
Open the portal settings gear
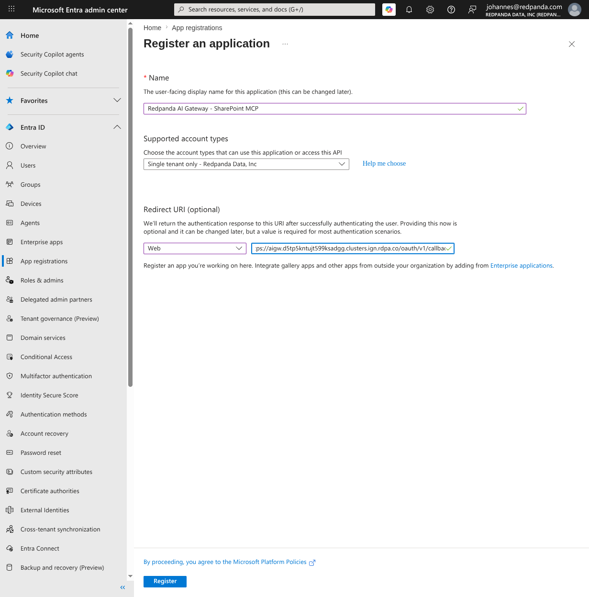[x=430, y=10]
